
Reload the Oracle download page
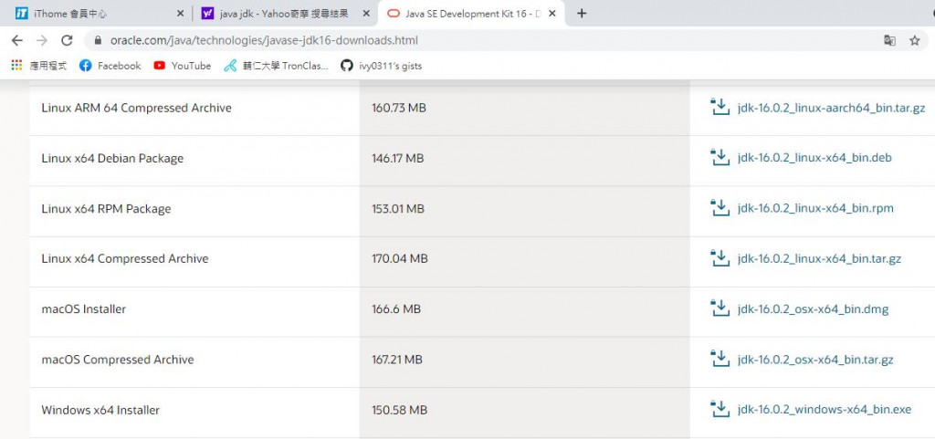67,40
